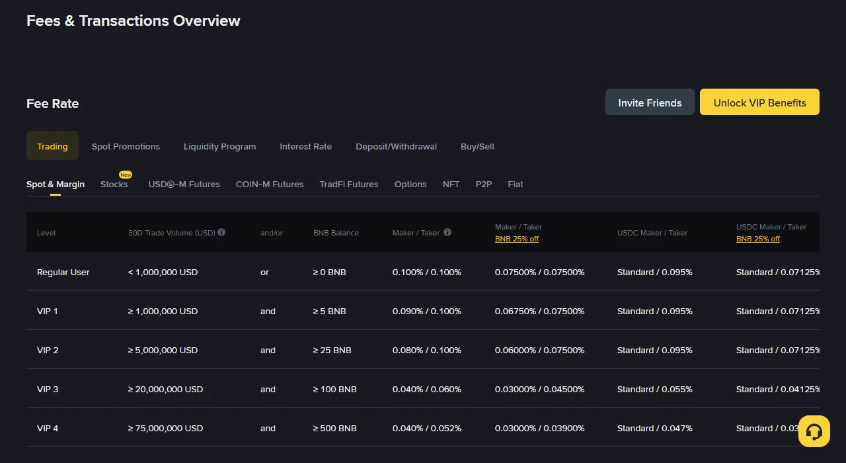The image size is (846, 463).
Task: Select the NFT sub-tab
Action: coord(451,184)
